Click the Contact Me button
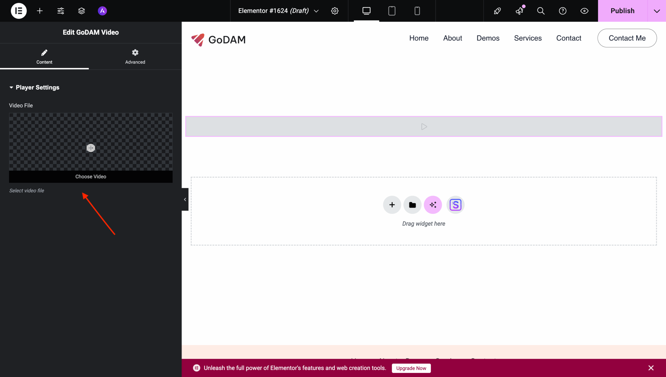Screen dimensions: 666x377 coord(627,38)
